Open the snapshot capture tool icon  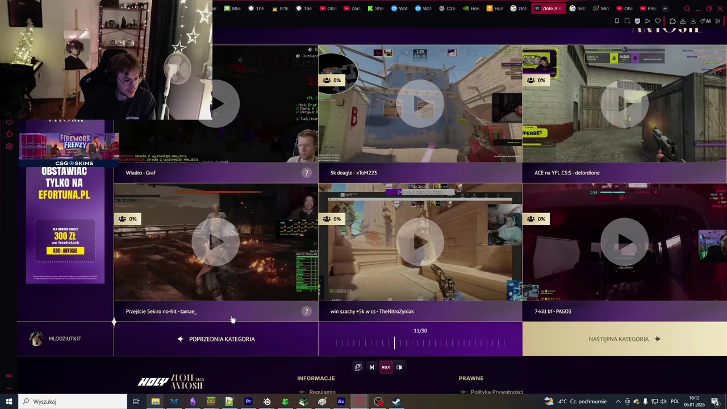[x=627, y=21]
